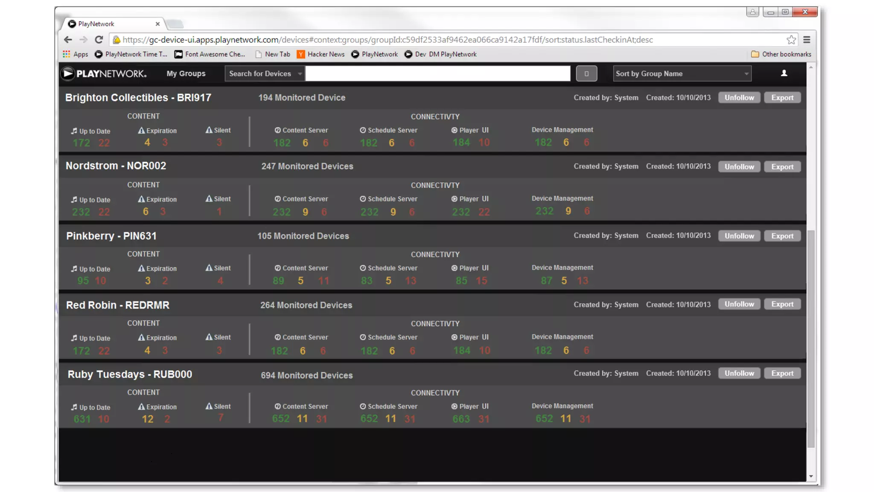Image resolution: width=874 pixels, height=492 pixels.
Task: Open Sort by Group Name dropdown
Action: [682, 73]
